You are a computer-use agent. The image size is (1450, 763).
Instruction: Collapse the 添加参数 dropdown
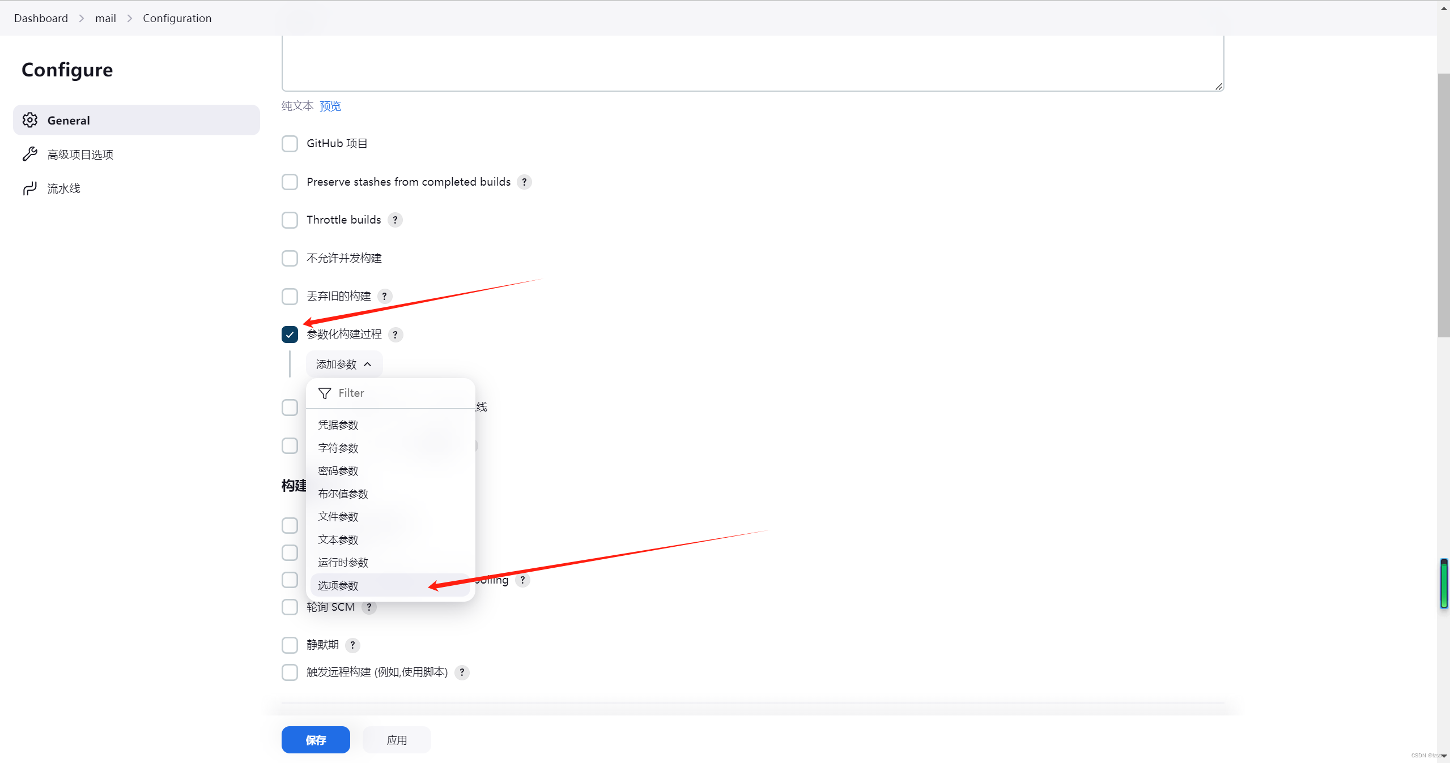pyautogui.click(x=344, y=365)
